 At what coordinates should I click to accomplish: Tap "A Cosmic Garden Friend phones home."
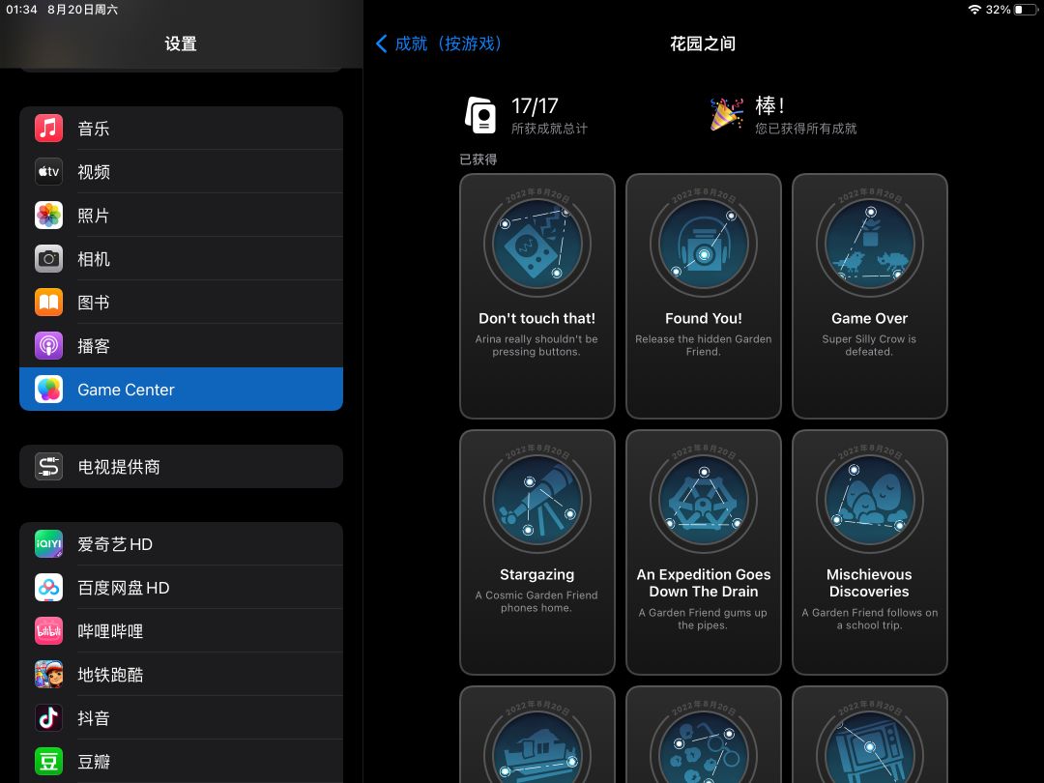[536, 601]
